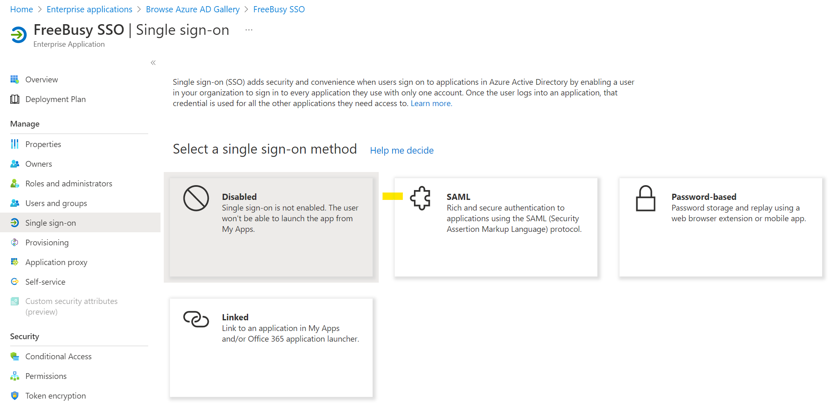
Task: Go to Self-service settings
Action: (x=45, y=282)
